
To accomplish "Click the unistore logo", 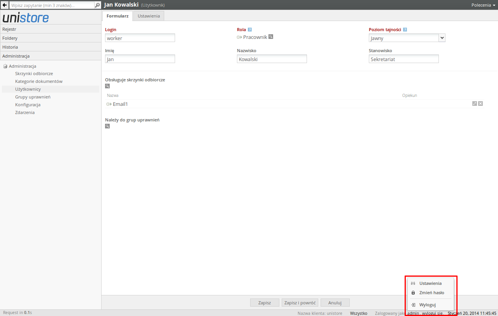I will coord(26,18).
